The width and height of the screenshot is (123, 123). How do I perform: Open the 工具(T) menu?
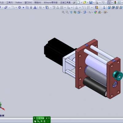click(x=10, y=2)
